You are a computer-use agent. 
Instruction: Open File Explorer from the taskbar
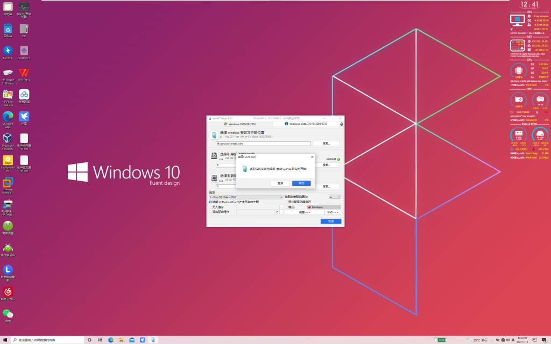[121, 340]
